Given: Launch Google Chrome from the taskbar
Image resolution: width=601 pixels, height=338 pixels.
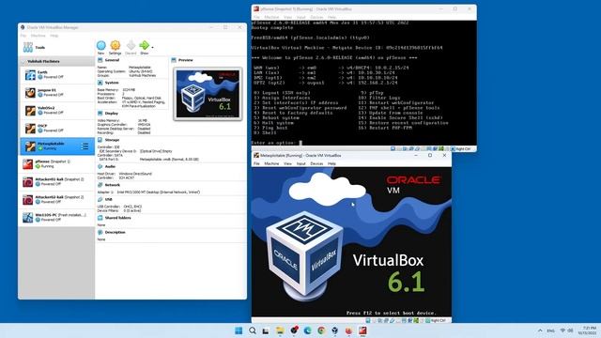Looking at the screenshot, I should tap(321, 330).
